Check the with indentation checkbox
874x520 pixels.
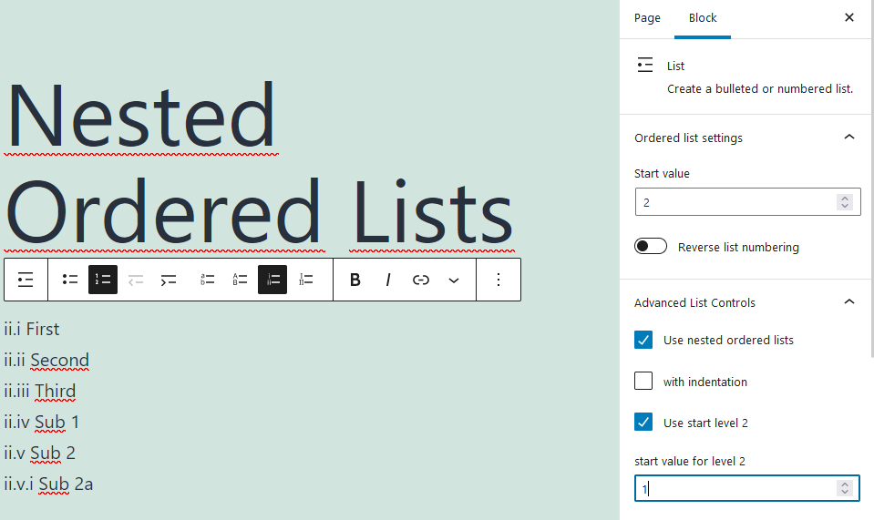click(x=643, y=381)
